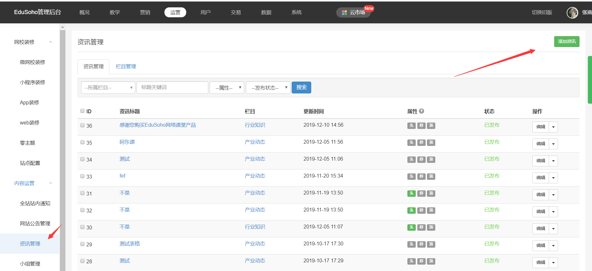592x271 pixels.
Task: Tick checkbox for article ID 36
Action: coord(82,125)
